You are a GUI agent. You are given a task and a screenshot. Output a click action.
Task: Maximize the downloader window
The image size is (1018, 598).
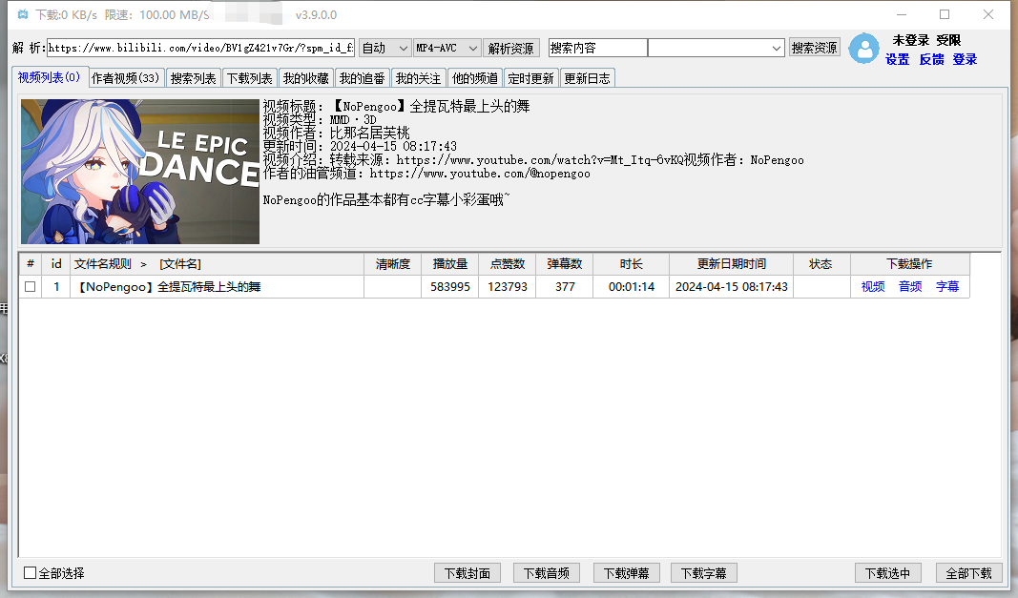(945, 14)
